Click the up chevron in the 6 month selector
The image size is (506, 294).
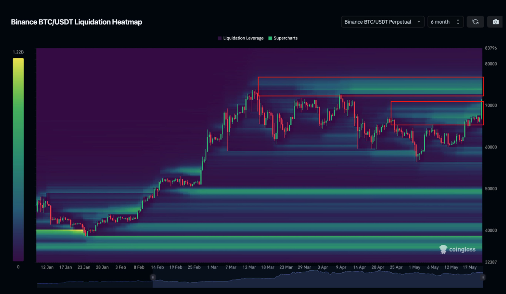click(458, 21)
